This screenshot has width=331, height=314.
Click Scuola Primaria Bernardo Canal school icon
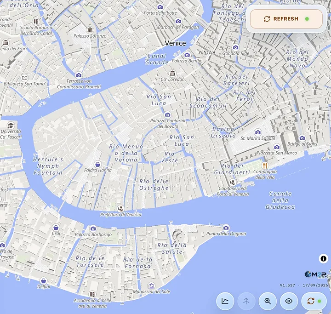36,22
